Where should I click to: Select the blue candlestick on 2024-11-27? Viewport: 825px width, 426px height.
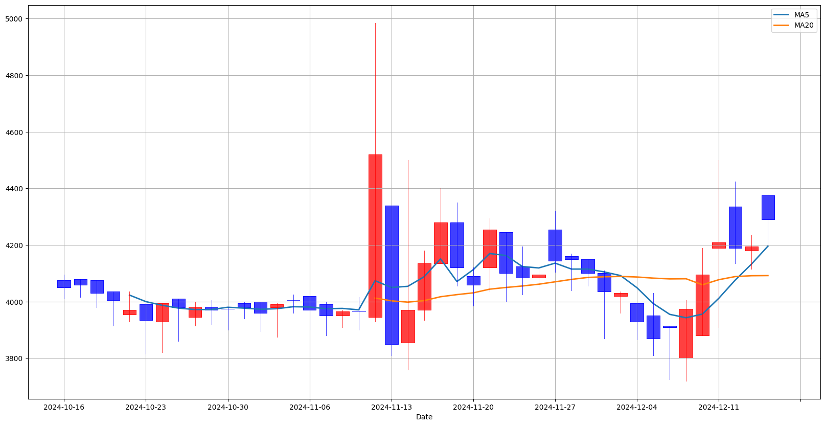pos(555,245)
